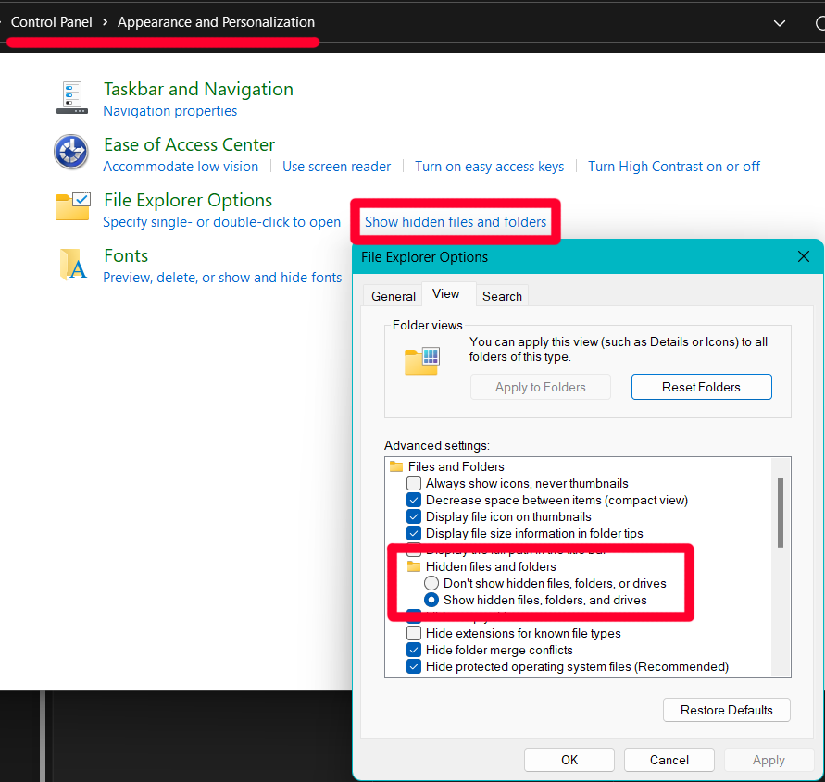Viewport: 825px width, 782px height.
Task: Open File Explorer Options heading link
Action: coord(188,200)
